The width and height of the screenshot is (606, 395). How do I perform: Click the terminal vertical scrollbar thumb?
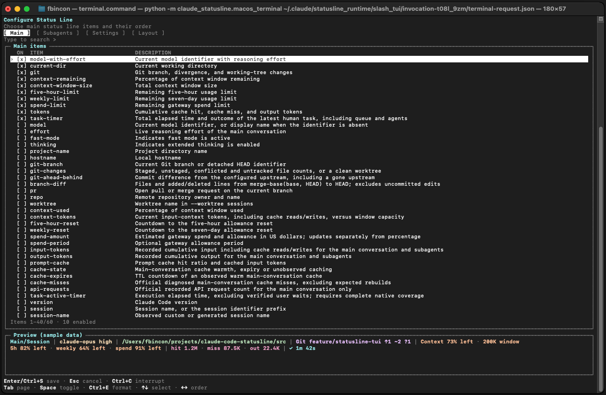click(x=600, y=260)
